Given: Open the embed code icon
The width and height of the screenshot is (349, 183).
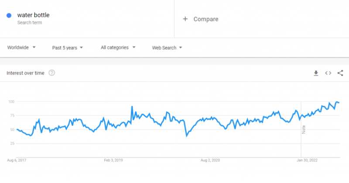Looking at the screenshot, I should pos(328,73).
